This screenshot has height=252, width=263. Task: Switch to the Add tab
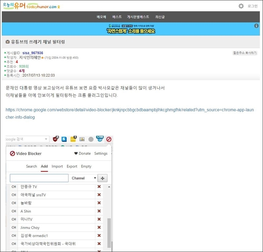(x=44, y=167)
